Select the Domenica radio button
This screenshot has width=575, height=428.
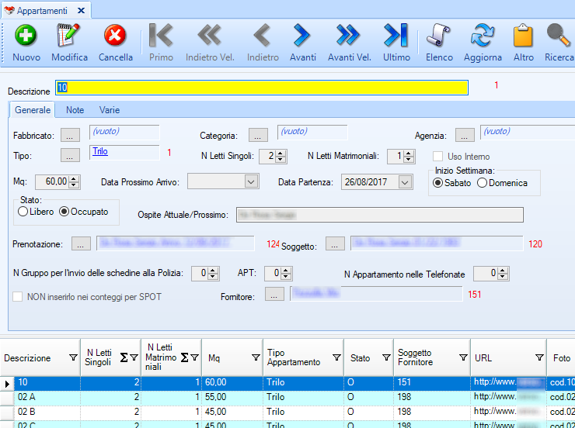click(483, 183)
